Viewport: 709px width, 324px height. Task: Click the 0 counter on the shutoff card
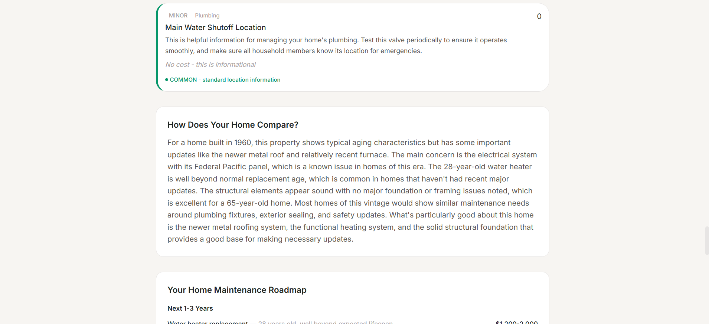pyautogui.click(x=539, y=16)
